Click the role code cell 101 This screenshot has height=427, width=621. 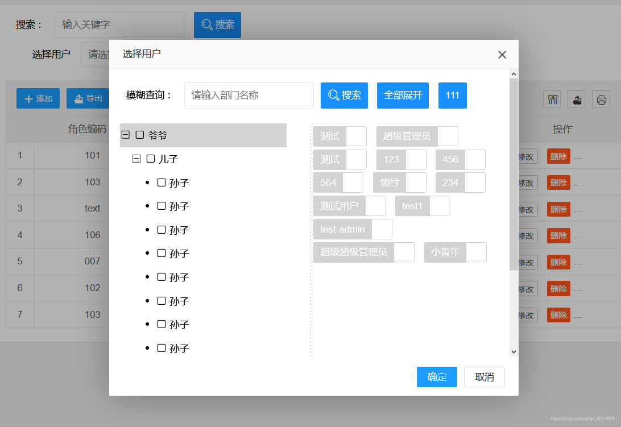tap(92, 155)
